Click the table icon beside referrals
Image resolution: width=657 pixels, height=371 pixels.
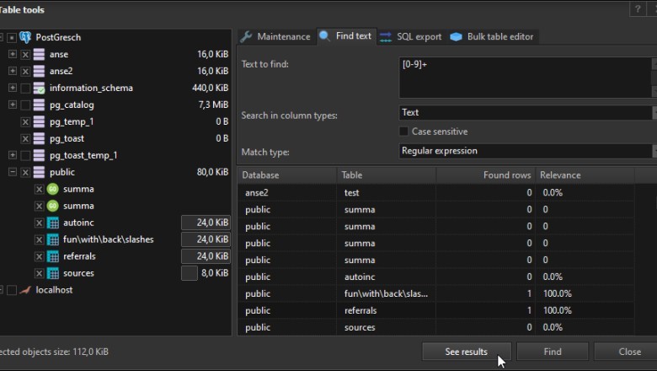click(x=53, y=256)
